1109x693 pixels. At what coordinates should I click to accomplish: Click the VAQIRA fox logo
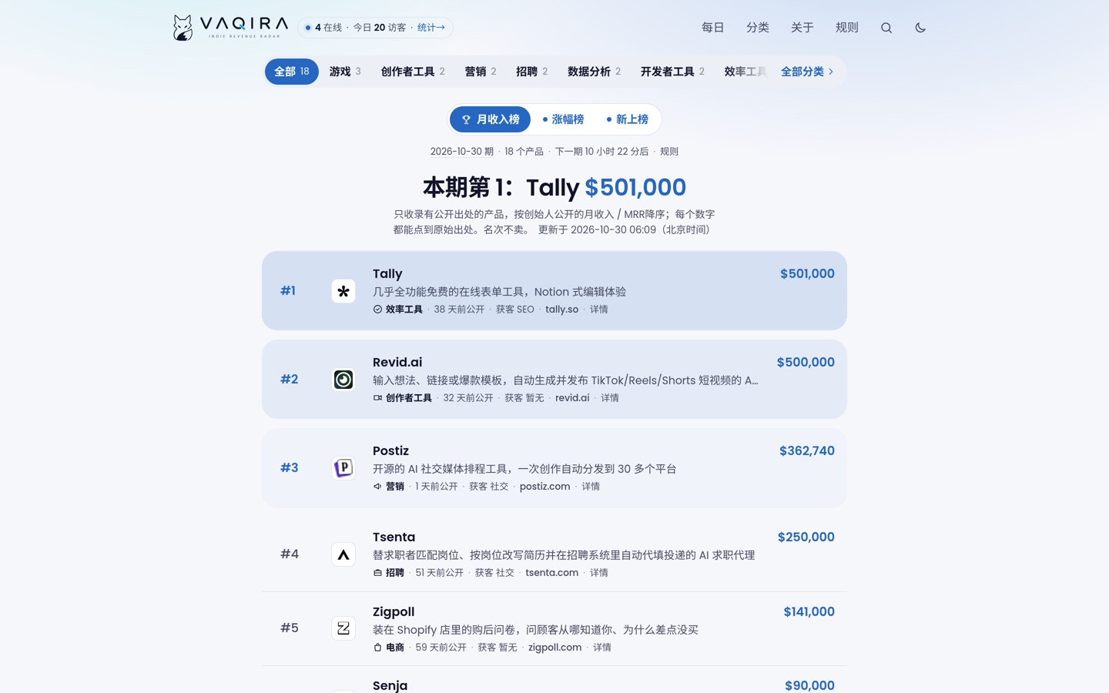(x=231, y=28)
